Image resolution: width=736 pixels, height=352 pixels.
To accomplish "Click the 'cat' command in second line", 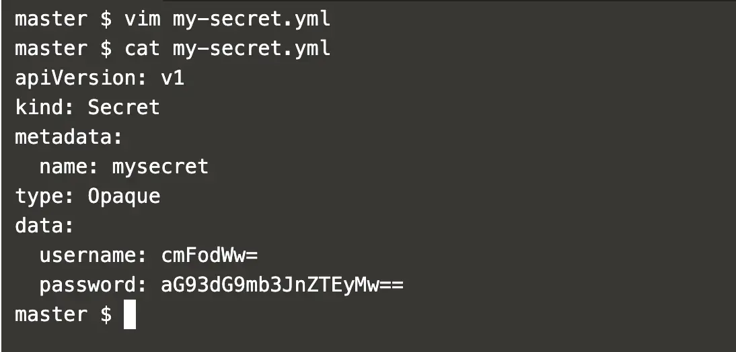I will (x=143, y=49).
